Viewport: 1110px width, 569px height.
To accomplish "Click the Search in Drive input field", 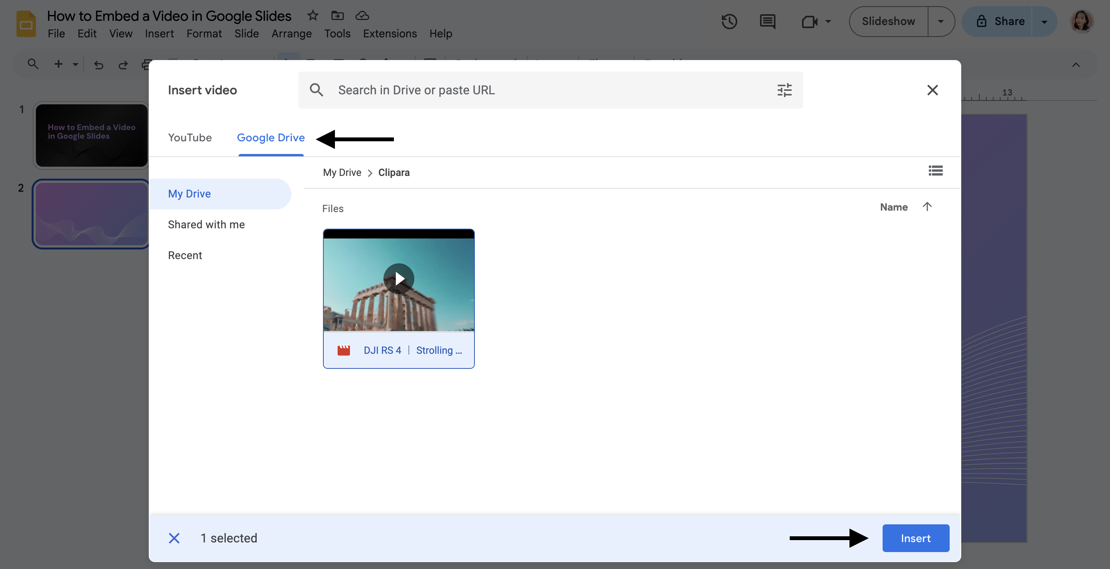I will click(x=550, y=90).
